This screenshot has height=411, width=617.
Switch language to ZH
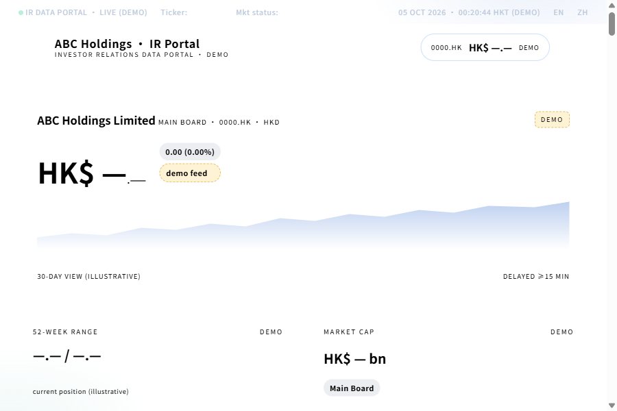pyautogui.click(x=582, y=12)
